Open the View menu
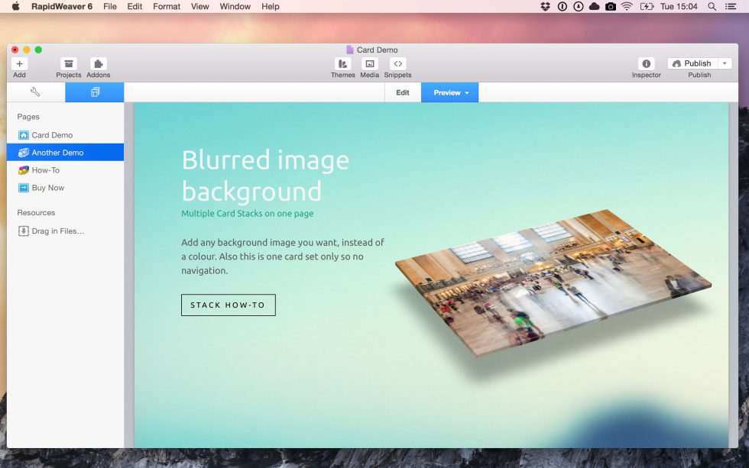The width and height of the screenshot is (749, 468). 199,6
